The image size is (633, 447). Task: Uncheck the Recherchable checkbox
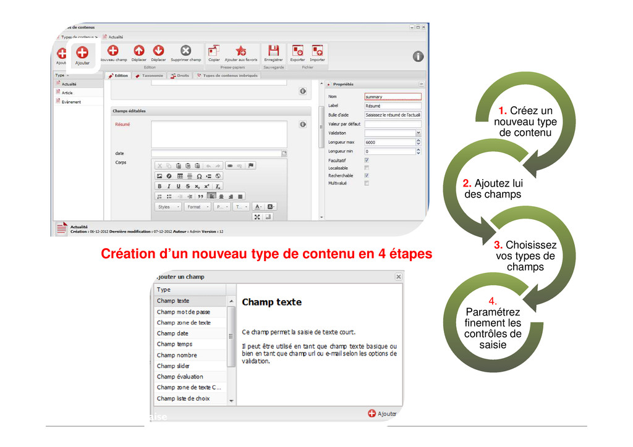[367, 175]
